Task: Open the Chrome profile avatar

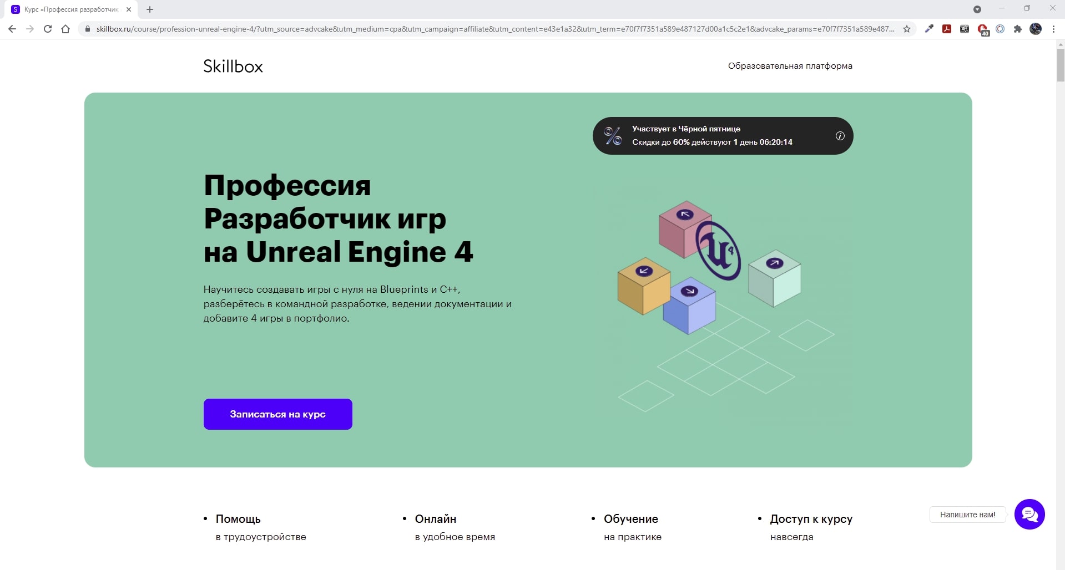Action: [1036, 29]
